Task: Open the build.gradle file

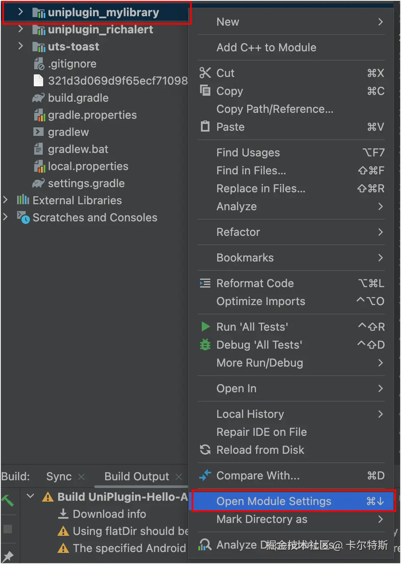Action: pos(78,98)
